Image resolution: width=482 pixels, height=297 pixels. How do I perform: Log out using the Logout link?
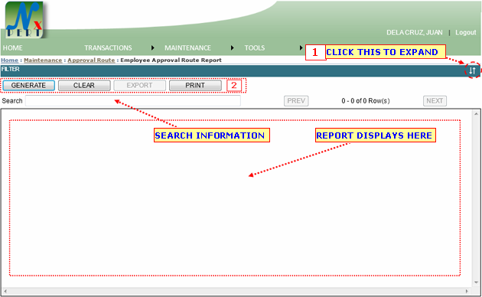click(x=465, y=33)
